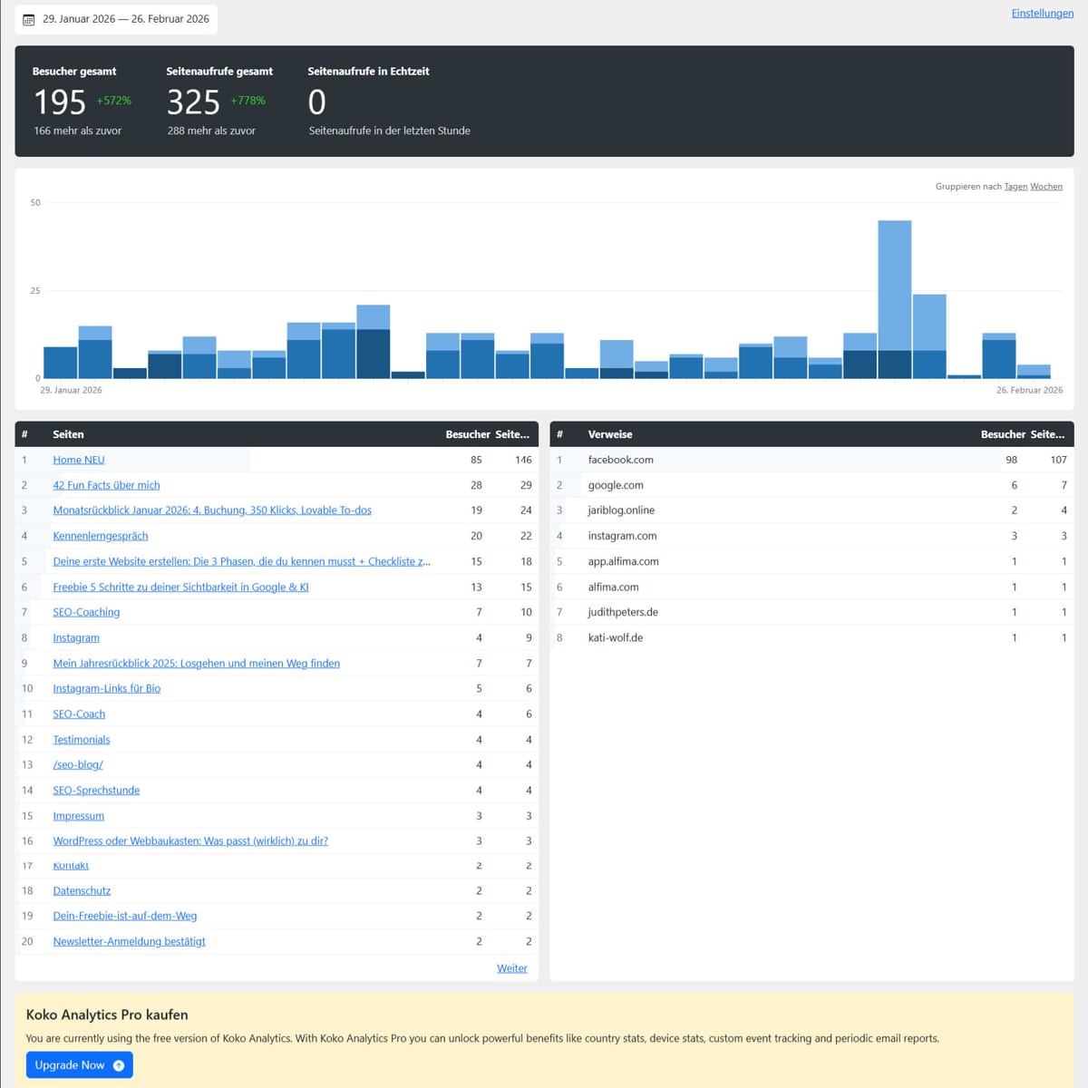
Task: Open the 'SEO-Coaching' page link
Action: [85, 612]
